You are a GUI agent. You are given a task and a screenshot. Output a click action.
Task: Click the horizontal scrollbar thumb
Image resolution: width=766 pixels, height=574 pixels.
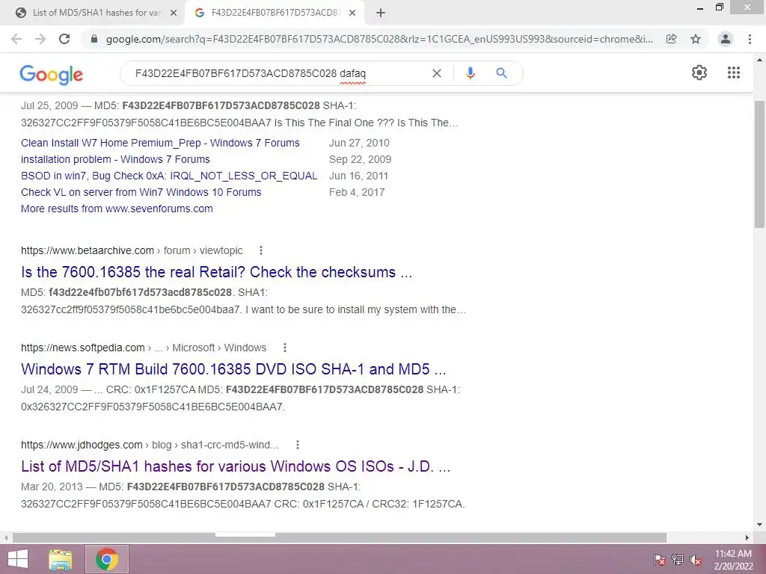(340, 537)
